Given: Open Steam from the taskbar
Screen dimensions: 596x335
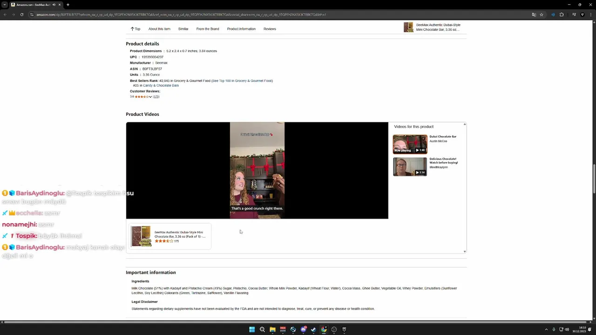Looking at the screenshot, I should coord(313,329).
